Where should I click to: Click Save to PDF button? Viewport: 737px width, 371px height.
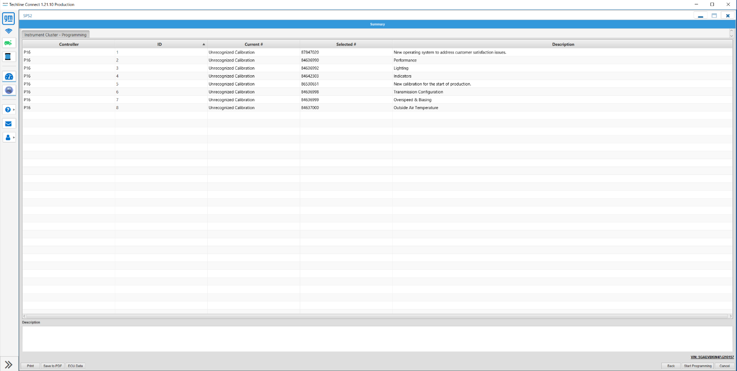click(x=53, y=366)
